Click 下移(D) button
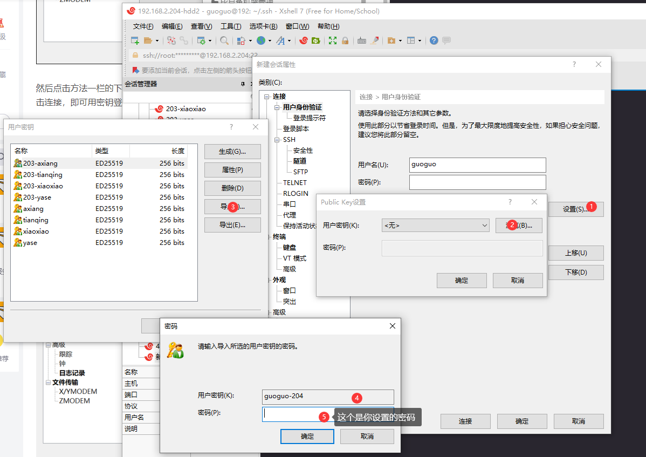Viewport: 646px width, 457px height. tap(576, 272)
